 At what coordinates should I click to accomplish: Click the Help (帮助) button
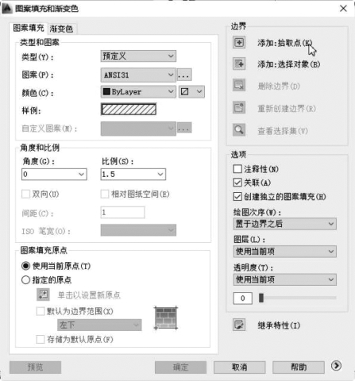tap(299, 368)
